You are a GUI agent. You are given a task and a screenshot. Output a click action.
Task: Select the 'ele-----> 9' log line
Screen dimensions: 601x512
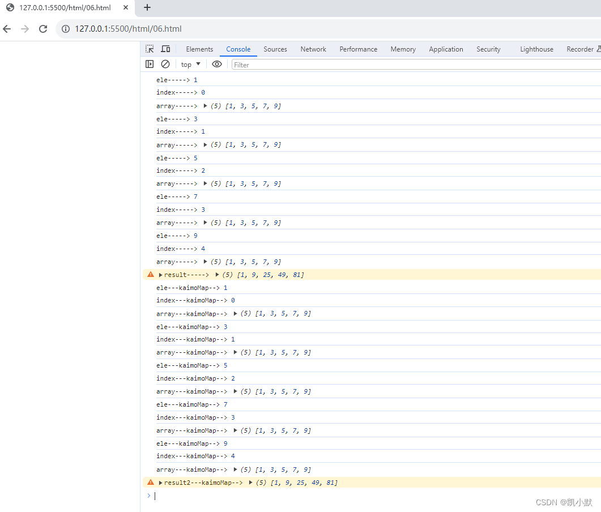pos(177,236)
